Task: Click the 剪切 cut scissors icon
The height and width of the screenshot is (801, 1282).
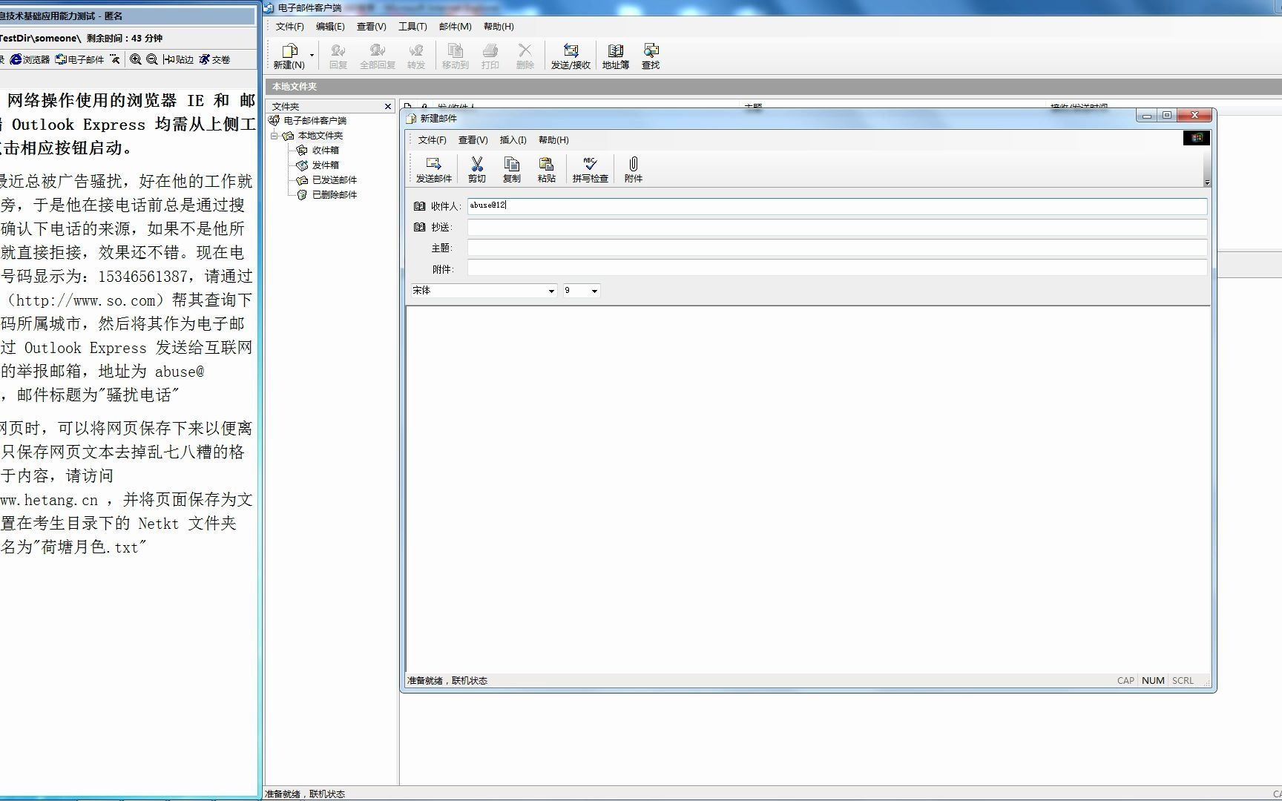Action: pos(477,170)
